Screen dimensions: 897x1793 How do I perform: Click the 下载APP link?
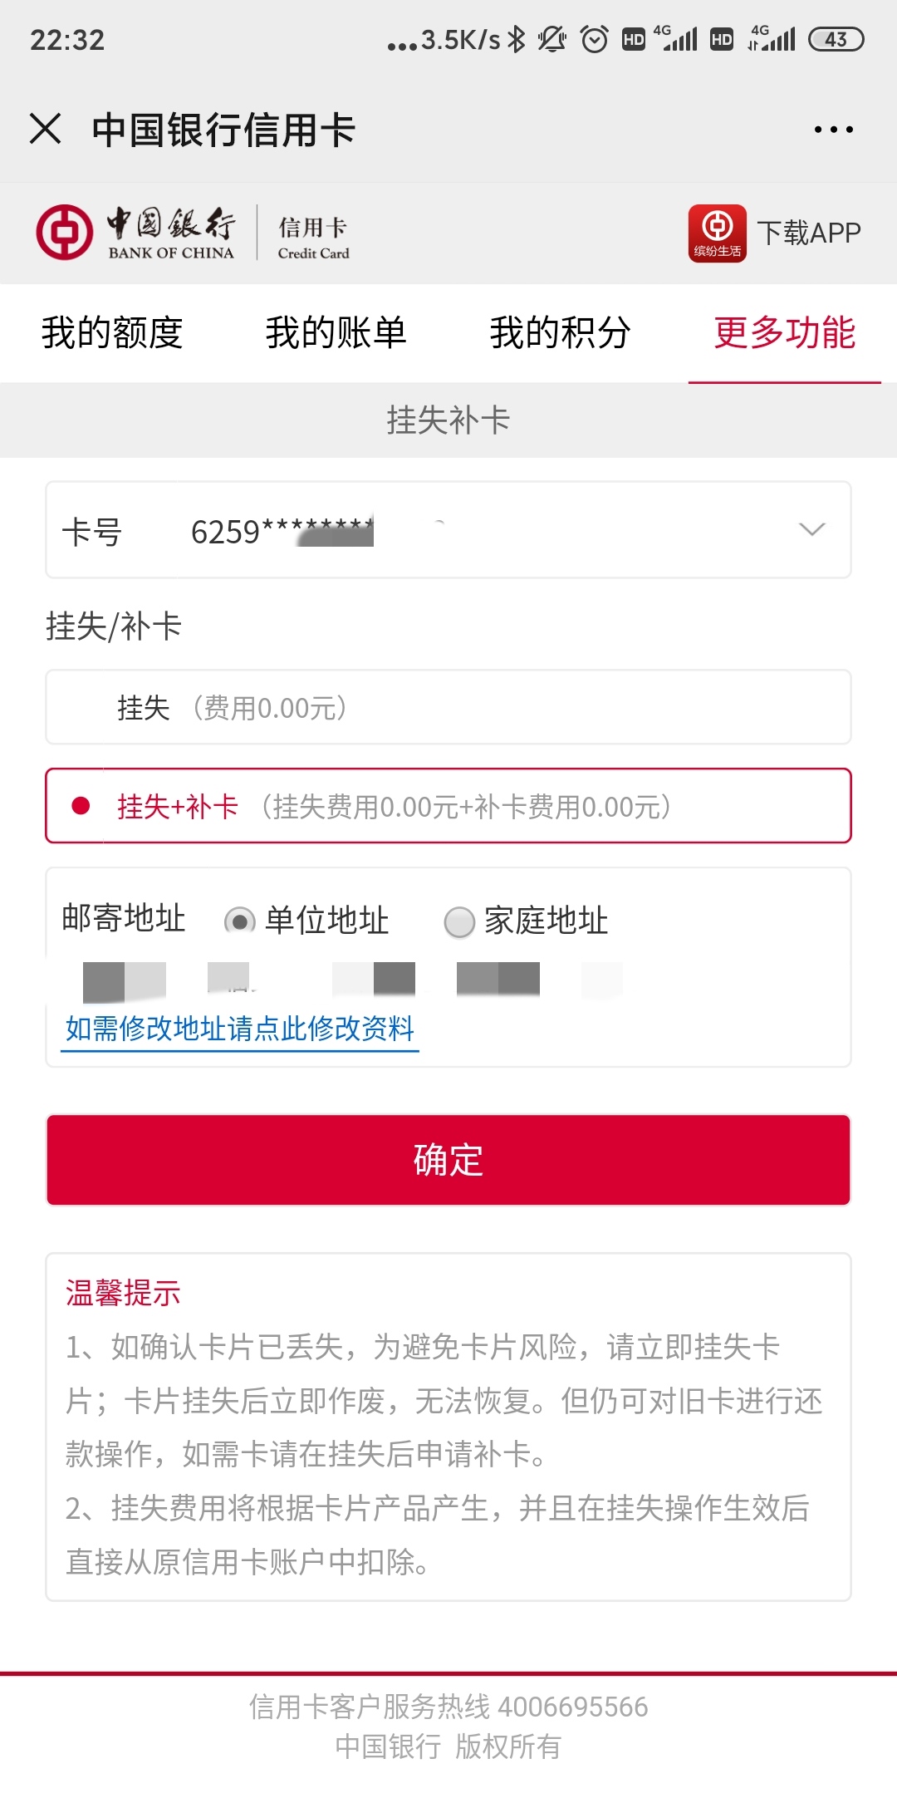tap(808, 233)
